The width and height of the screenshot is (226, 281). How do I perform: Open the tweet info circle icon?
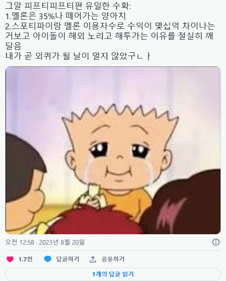point(216,242)
